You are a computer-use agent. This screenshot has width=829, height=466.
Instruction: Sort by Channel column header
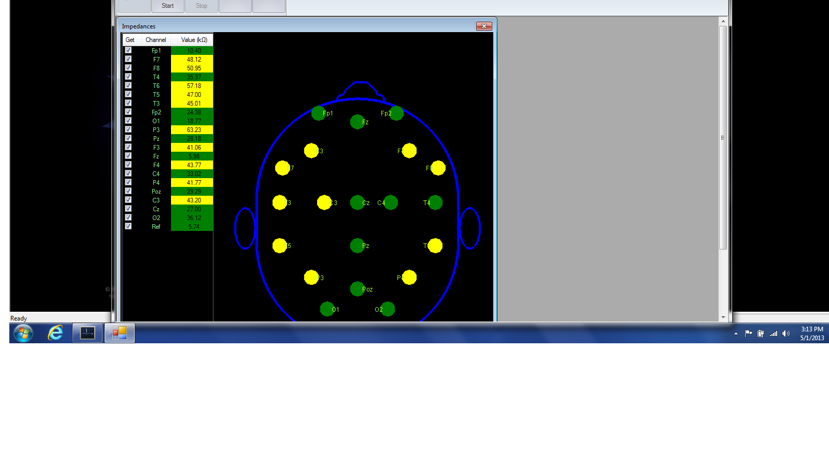[x=155, y=40]
